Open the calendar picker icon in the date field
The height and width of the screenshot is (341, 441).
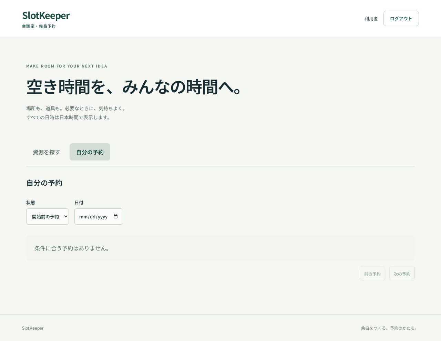(115, 217)
